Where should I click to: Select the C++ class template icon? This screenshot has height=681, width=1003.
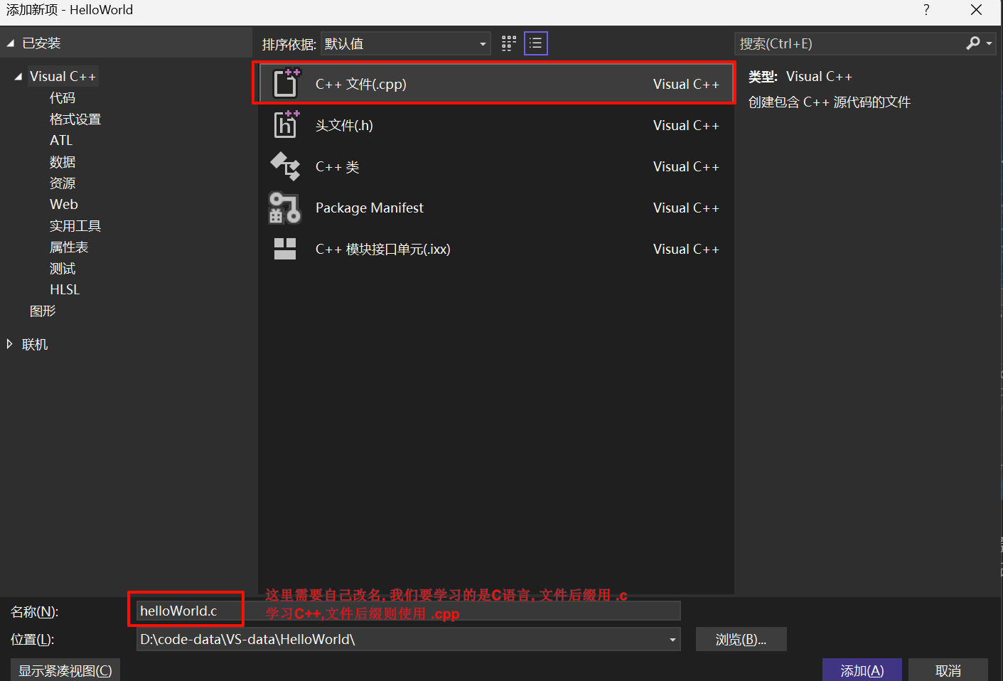point(286,166)
